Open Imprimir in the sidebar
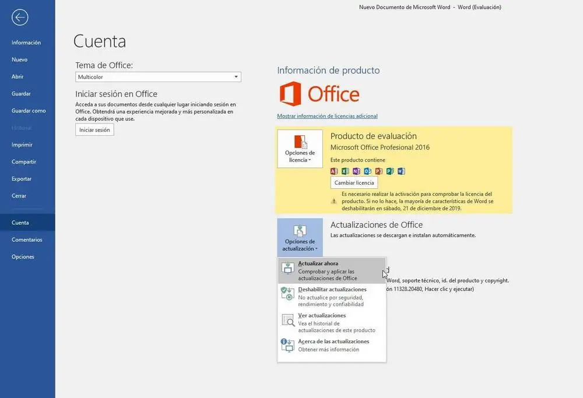 click(x=27, y=145)
